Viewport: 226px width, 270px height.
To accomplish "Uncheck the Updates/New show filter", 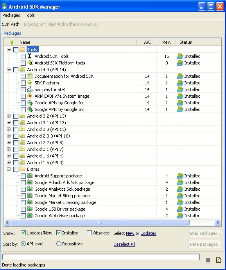I will pyautogui.click(x=23, y=233).
